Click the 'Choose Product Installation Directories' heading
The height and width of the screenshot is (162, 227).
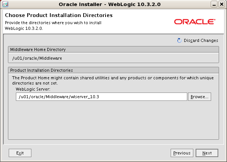point(59,15)
